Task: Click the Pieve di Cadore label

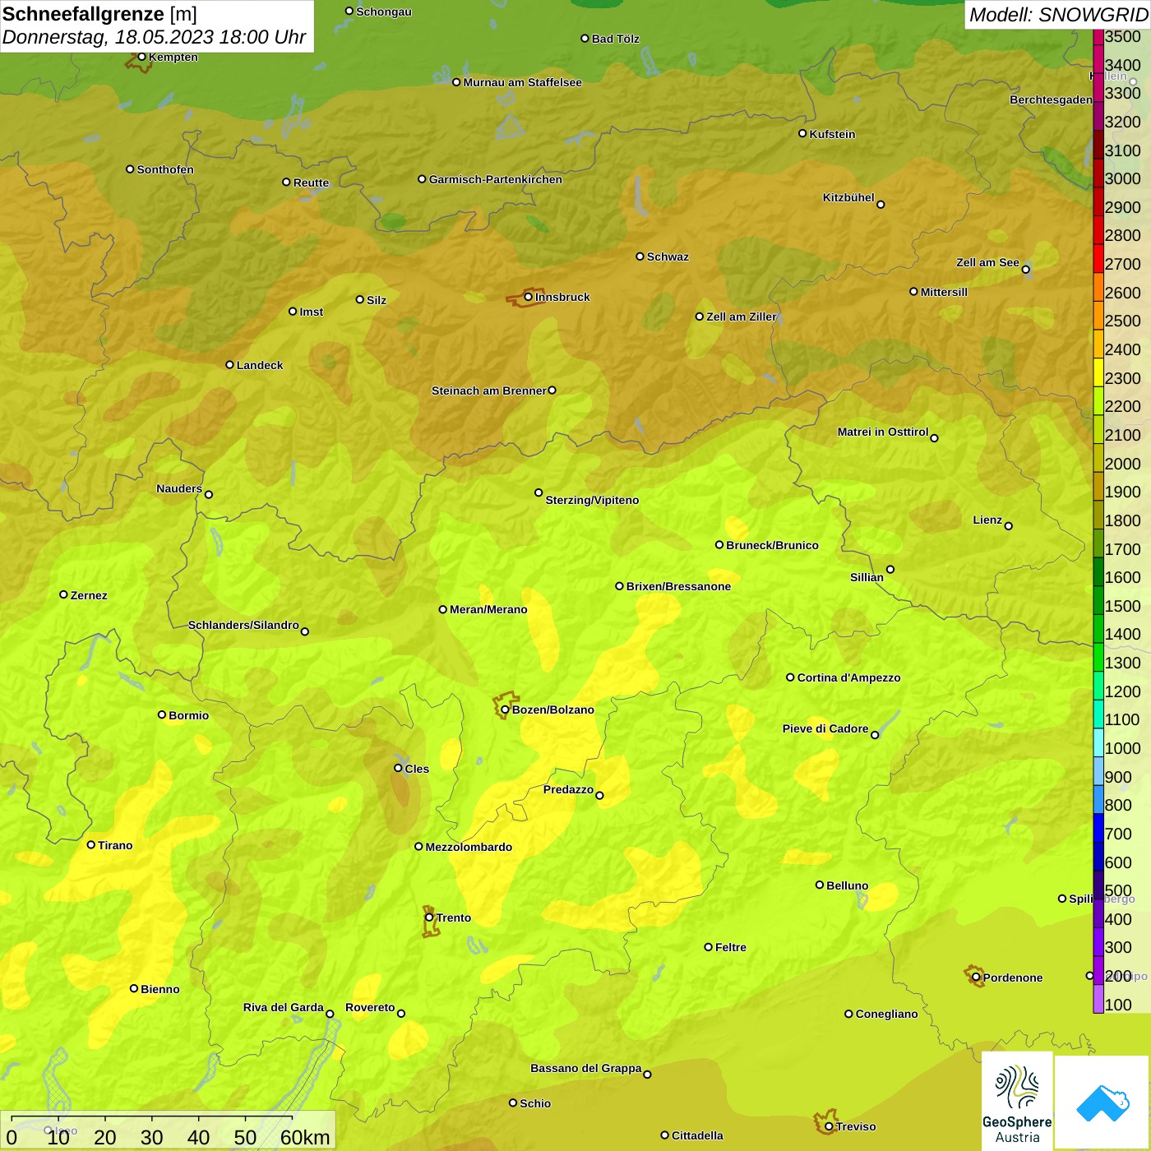Action: (825, 728)
